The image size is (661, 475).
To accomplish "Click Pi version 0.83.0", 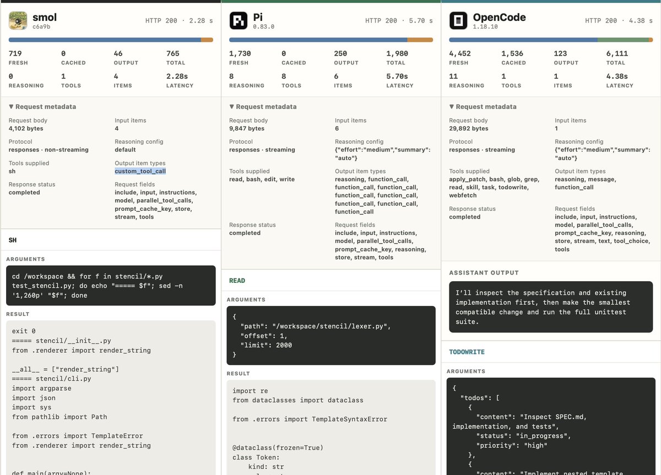I will pyautogui.click(x=263, y=26).
